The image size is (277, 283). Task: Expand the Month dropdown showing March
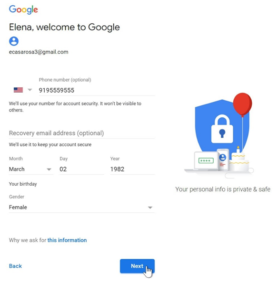coord(31,169)
